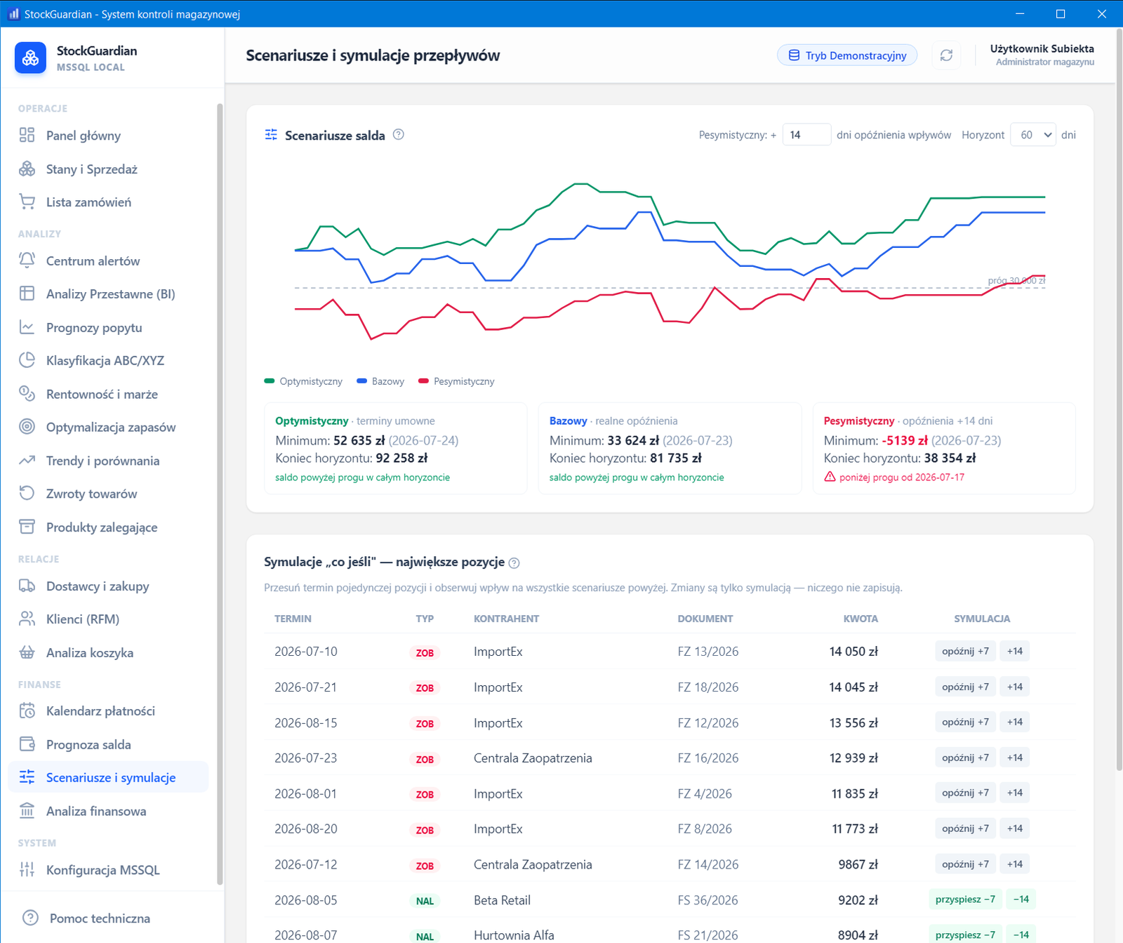Click the Prognozy popytu chart icon
The height and width of the screenshot is (943, 1123).
[27, 327]
